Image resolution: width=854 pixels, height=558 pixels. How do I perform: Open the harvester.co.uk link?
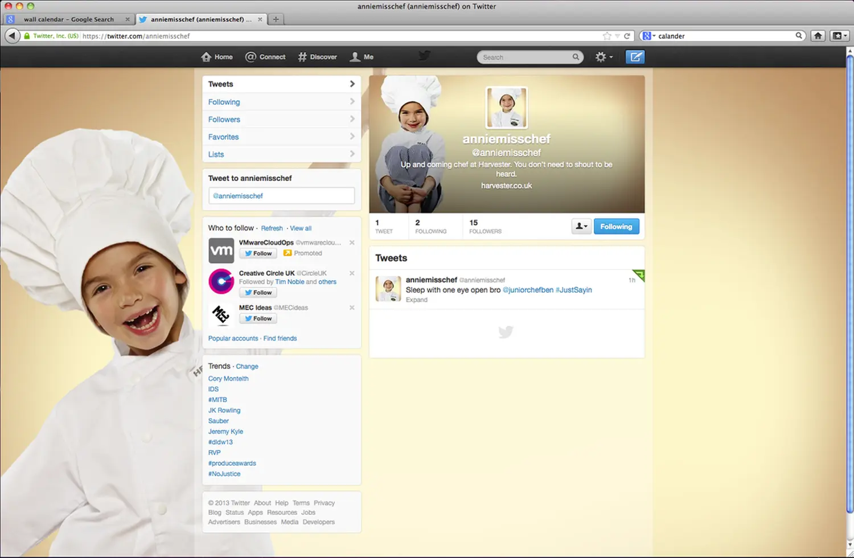pos(507,186)
